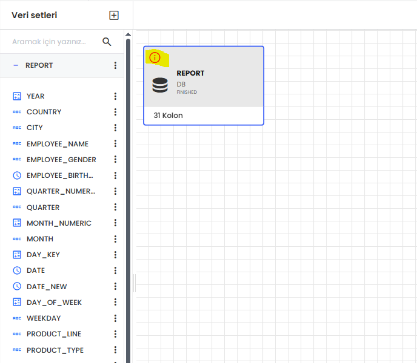Open the info icon on REPORT card
This screenshot has width=417, height=363.
[x=155, y=58]
